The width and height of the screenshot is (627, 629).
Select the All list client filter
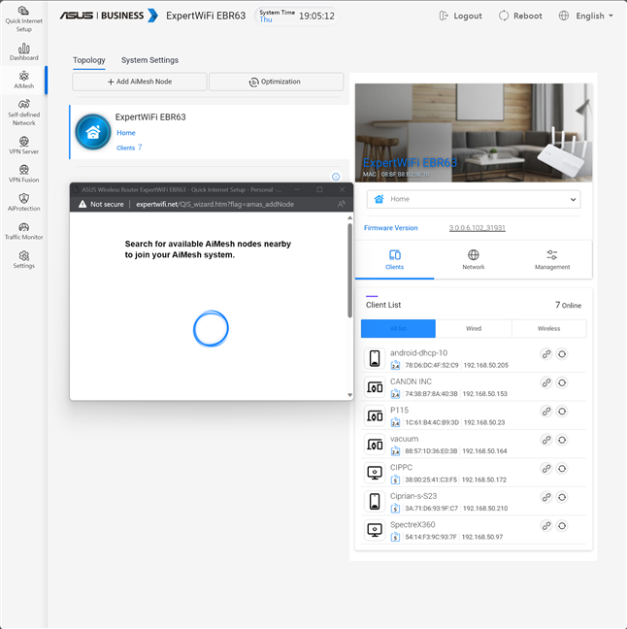[398, 329]
